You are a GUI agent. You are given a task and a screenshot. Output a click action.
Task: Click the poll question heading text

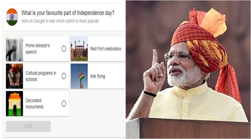68,13
